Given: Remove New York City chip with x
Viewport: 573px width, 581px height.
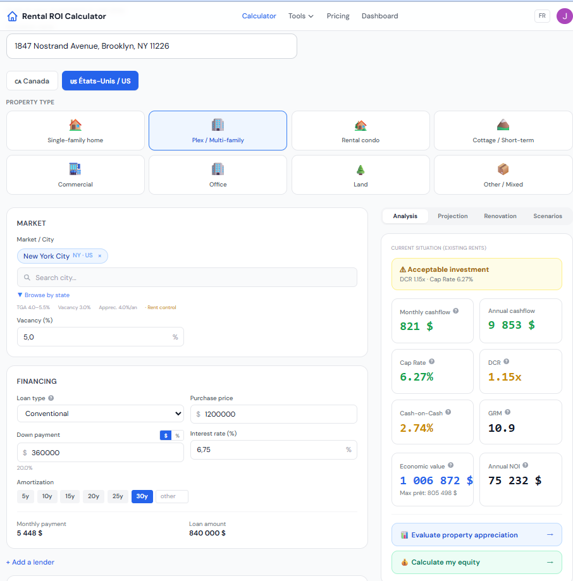Looking at the screenshot, I should [100, 256].
